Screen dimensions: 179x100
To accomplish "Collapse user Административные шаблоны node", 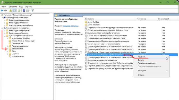I will 5,36.
